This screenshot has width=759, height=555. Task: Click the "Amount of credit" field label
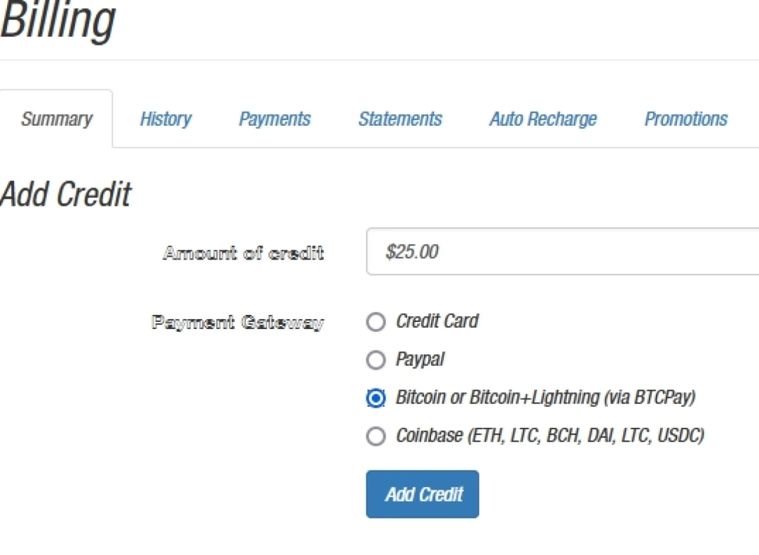click(x=243, y=253)
